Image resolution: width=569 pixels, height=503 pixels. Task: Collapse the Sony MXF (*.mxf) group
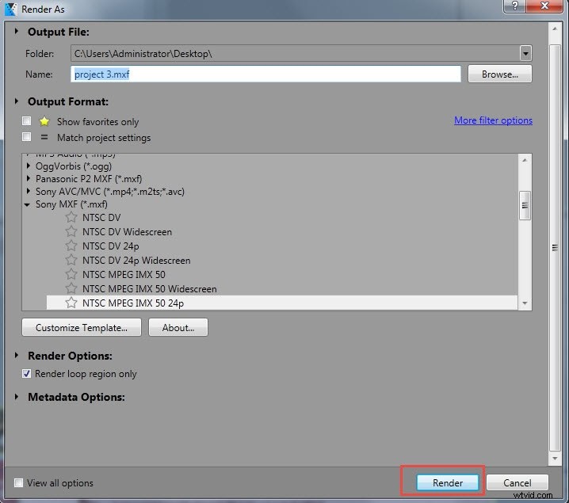(27, 204)
